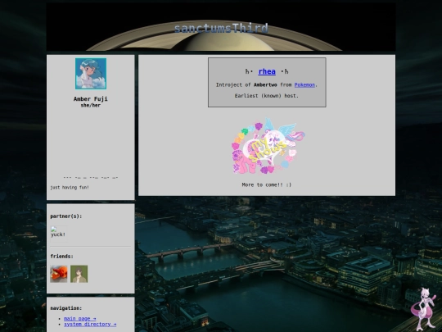This screenshot has height=332, width=442.
Task: Click the "More to come!! :)" text
Action: 266,184
